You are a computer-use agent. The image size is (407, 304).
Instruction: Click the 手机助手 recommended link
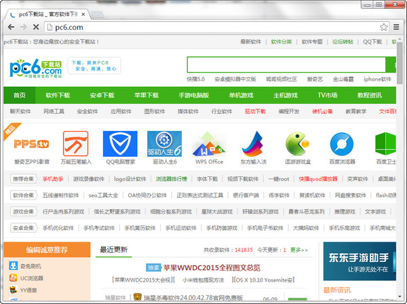(53, 179)
